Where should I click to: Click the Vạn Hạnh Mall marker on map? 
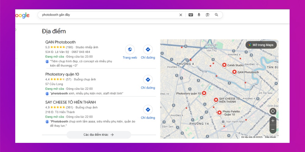click(x=223, y=122)
